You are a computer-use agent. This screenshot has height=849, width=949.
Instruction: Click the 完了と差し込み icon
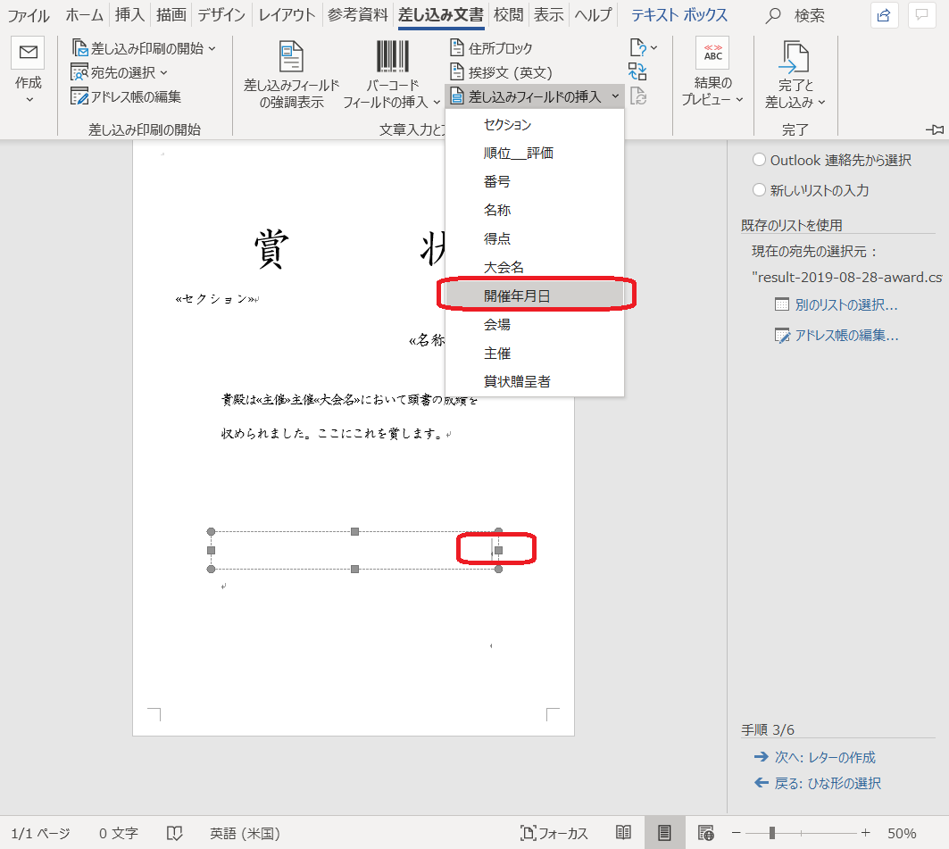pos(795,58)
